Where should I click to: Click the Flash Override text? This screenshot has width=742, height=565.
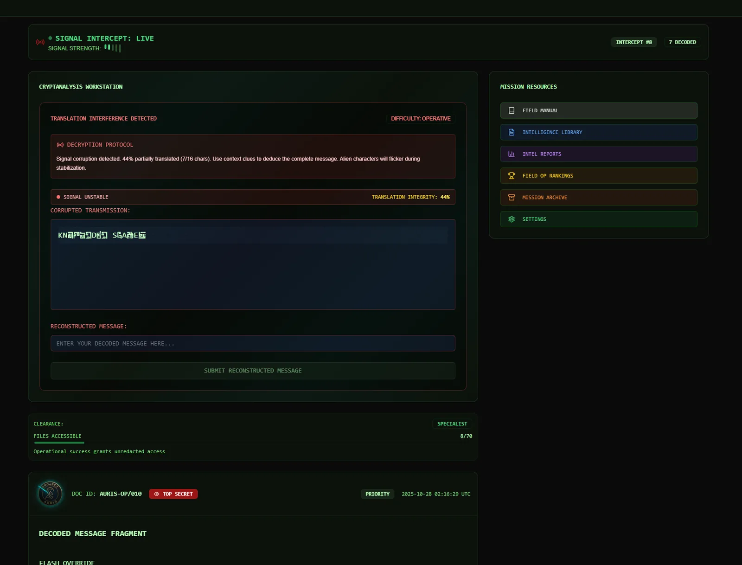click(x=67, y=562)
